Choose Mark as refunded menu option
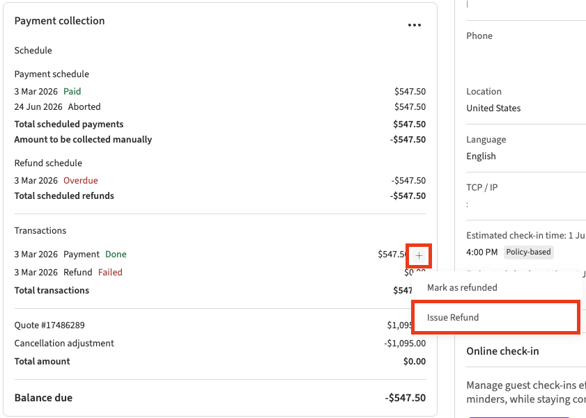Image resolution: width=586 pixels, height=418 pixels. [462, 287]
